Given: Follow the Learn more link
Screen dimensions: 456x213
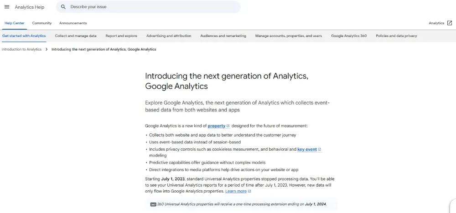Looking at the screenshot, I should point(236,191).
